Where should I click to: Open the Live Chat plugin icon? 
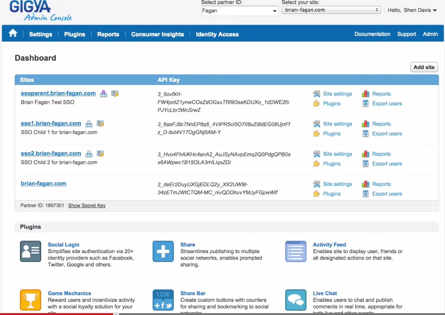[296, 300]
